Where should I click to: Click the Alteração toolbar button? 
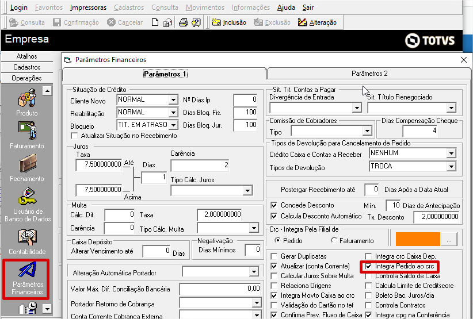[317, 22]
